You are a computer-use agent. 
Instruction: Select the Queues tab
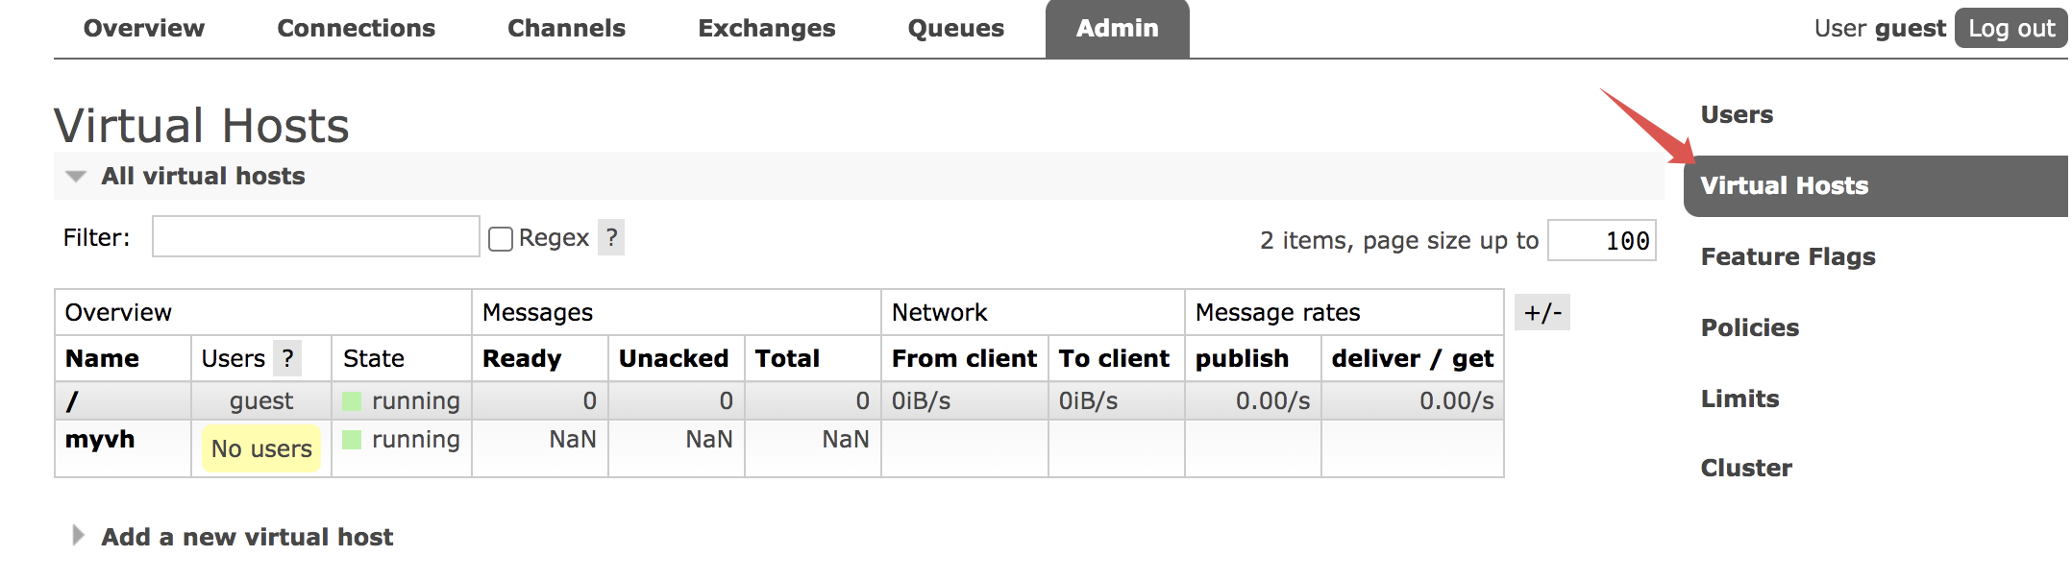click(955, 29)
